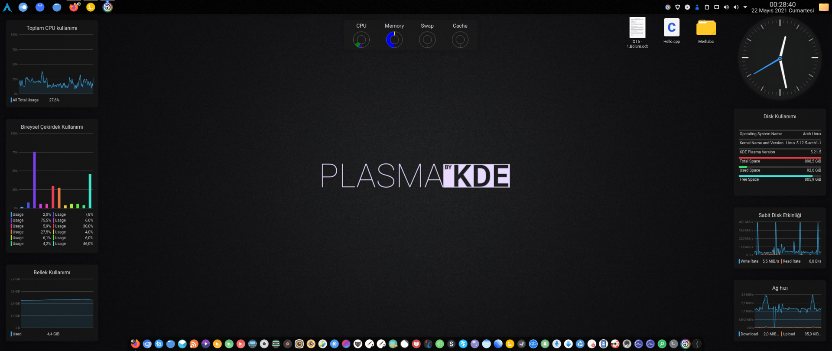Launch the mail client envelope icon
This screenshot has width=832, height=351.
[182, 344]
